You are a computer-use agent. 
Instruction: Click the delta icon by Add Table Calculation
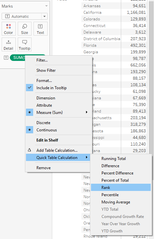pos(30,150)
